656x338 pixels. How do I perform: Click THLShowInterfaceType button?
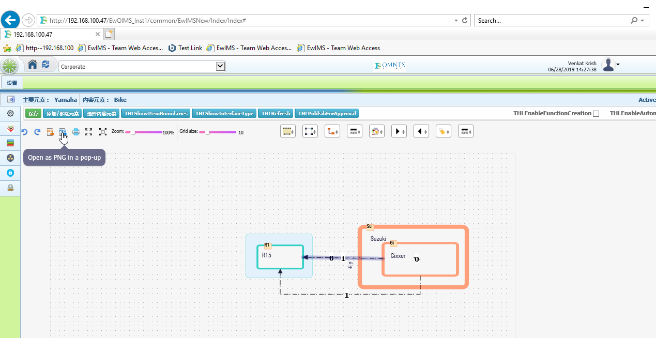(x=224, y=113)
